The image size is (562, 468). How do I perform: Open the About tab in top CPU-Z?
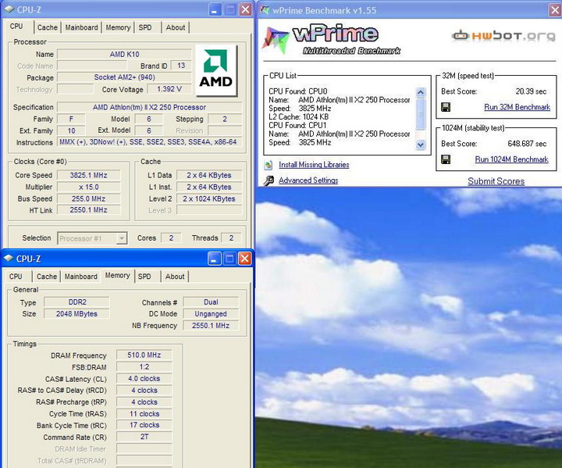pos(176,27)
